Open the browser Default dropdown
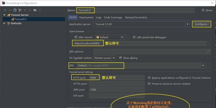This screenshot has height=108, width=216. (x=122, y=37)
